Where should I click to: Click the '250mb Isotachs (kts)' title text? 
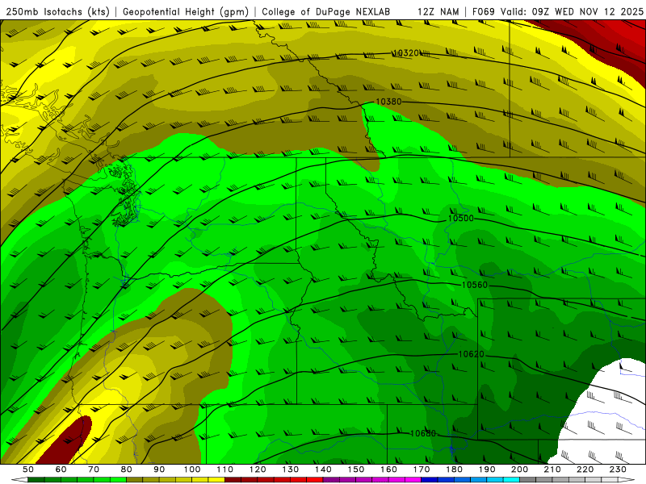[57, 11]
